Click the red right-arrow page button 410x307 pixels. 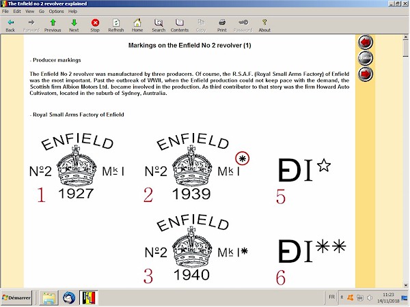click(x=366, y=74)
